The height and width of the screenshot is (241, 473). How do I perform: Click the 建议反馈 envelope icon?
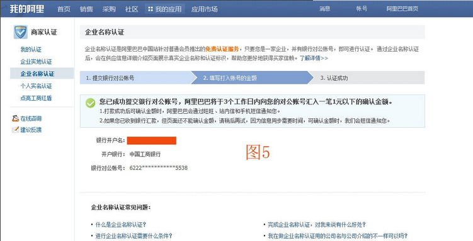(x=15, y=130)
